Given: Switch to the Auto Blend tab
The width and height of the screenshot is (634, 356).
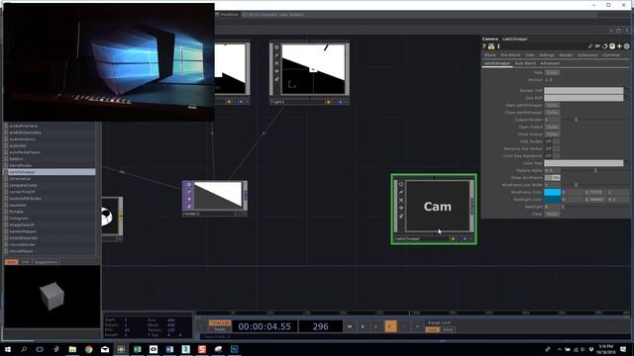Looking at the screenshot, I should click(x=525, y=63).
